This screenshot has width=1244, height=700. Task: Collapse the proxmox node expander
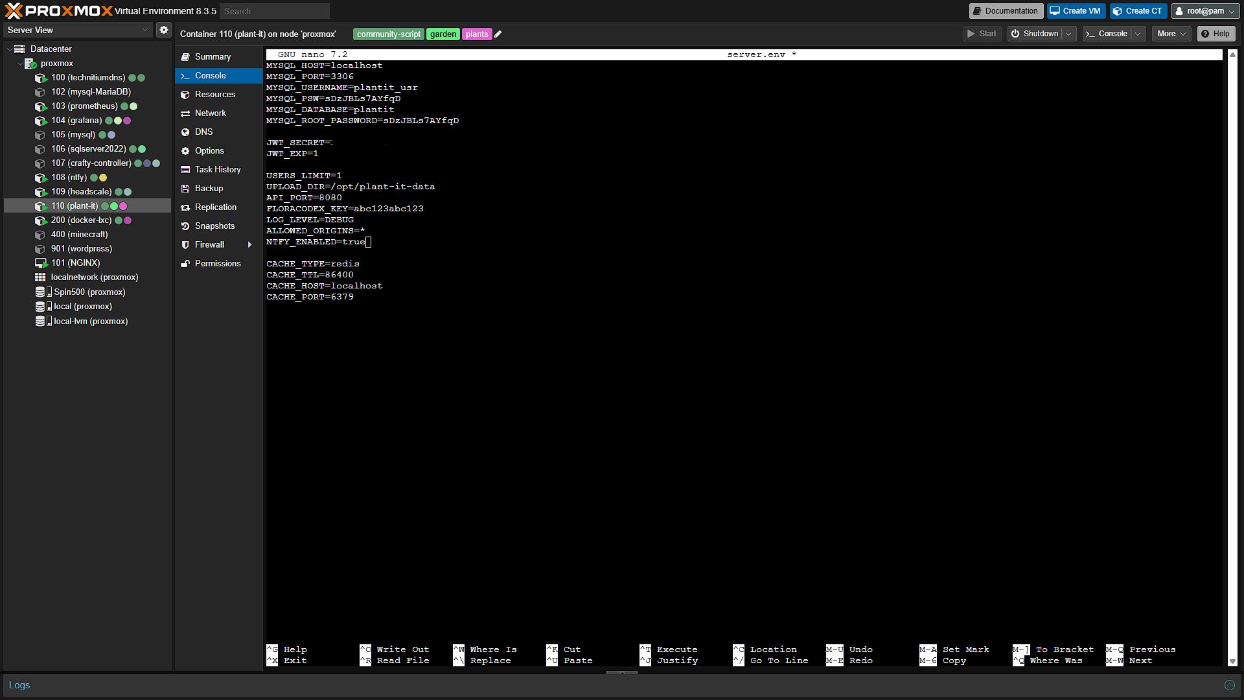[20, 64]
